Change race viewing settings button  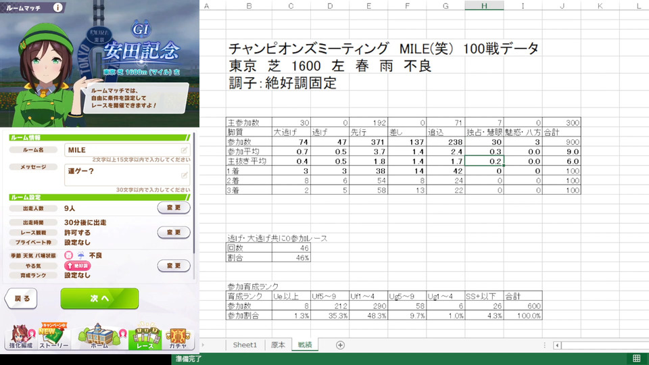pos(174,233)
